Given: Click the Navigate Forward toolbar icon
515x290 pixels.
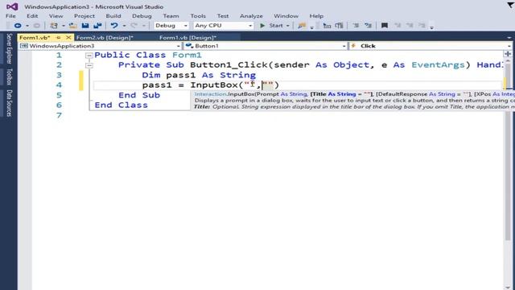Looking at the screenshot, I should (37, 25).
